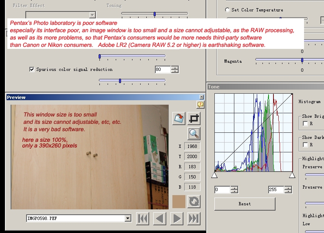Image resolution: width=324 pixels, height=233 pixels.
Task: Open the help icon in Preview window
Action: click(200, 105)
